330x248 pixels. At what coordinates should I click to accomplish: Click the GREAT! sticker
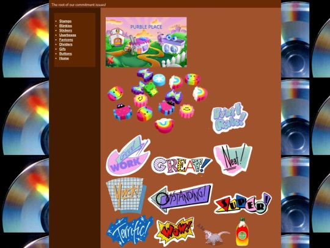[x=182, y=165]
